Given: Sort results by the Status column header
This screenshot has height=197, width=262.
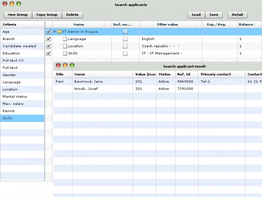Looking at the screenshot, I should pyautogui.click(x=164, y=75).
